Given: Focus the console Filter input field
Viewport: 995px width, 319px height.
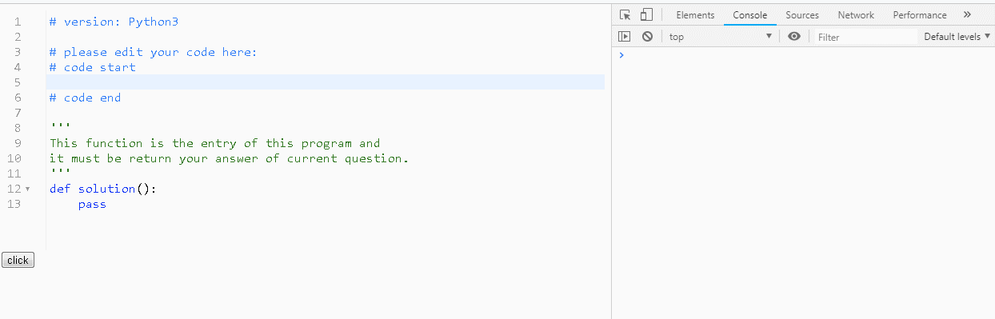Looking at the screenshot, I should point(865,37).
